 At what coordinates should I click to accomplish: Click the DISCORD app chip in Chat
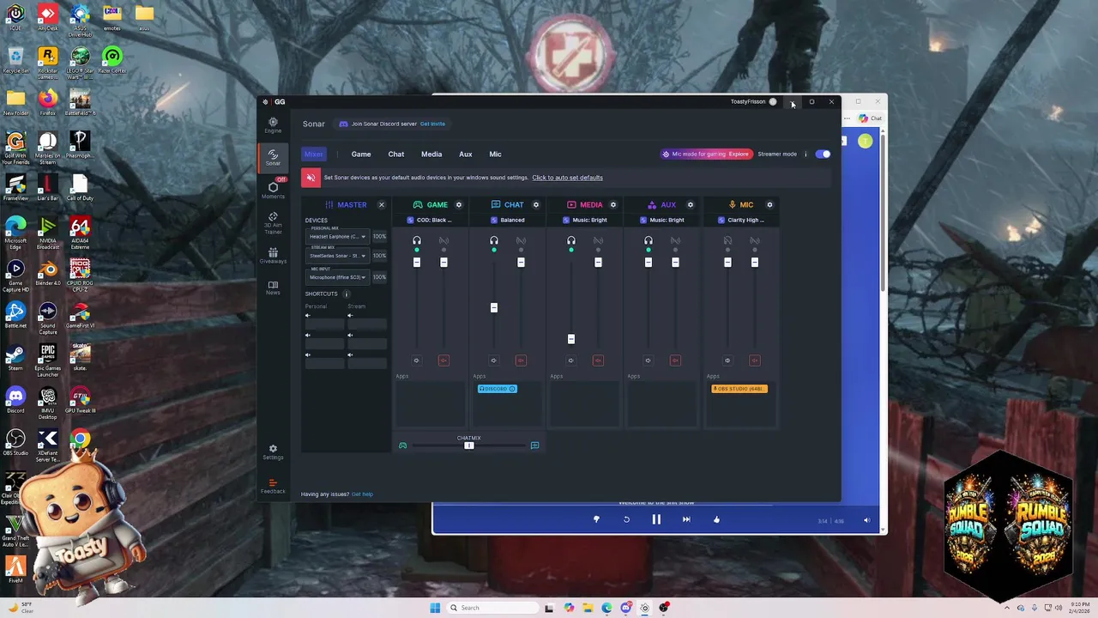pyautogui.click(x=498, y=389)
